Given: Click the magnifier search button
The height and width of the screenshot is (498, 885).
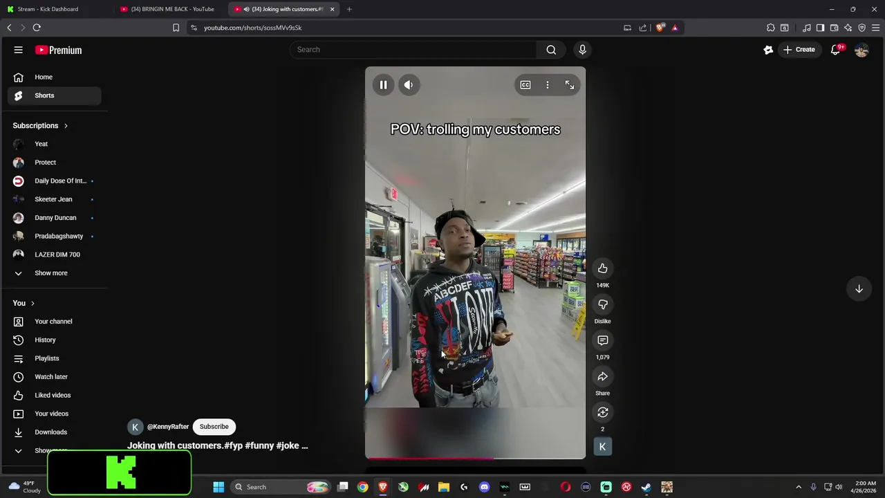Looking at the screenshot, I should 551,50.
